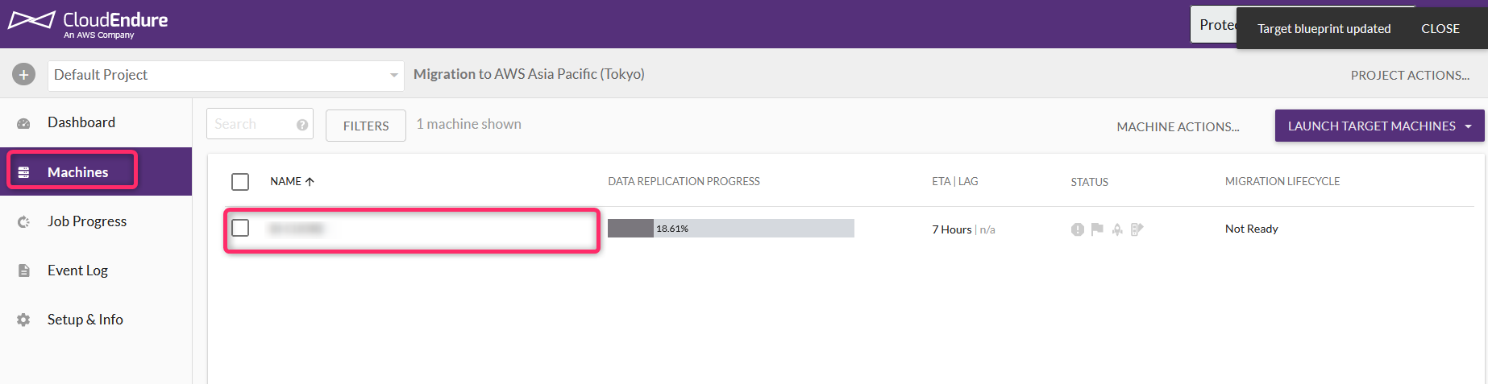Click the search help question mark icon
Viewport: 1488px width, 384px height.
(x=302, y=125)
